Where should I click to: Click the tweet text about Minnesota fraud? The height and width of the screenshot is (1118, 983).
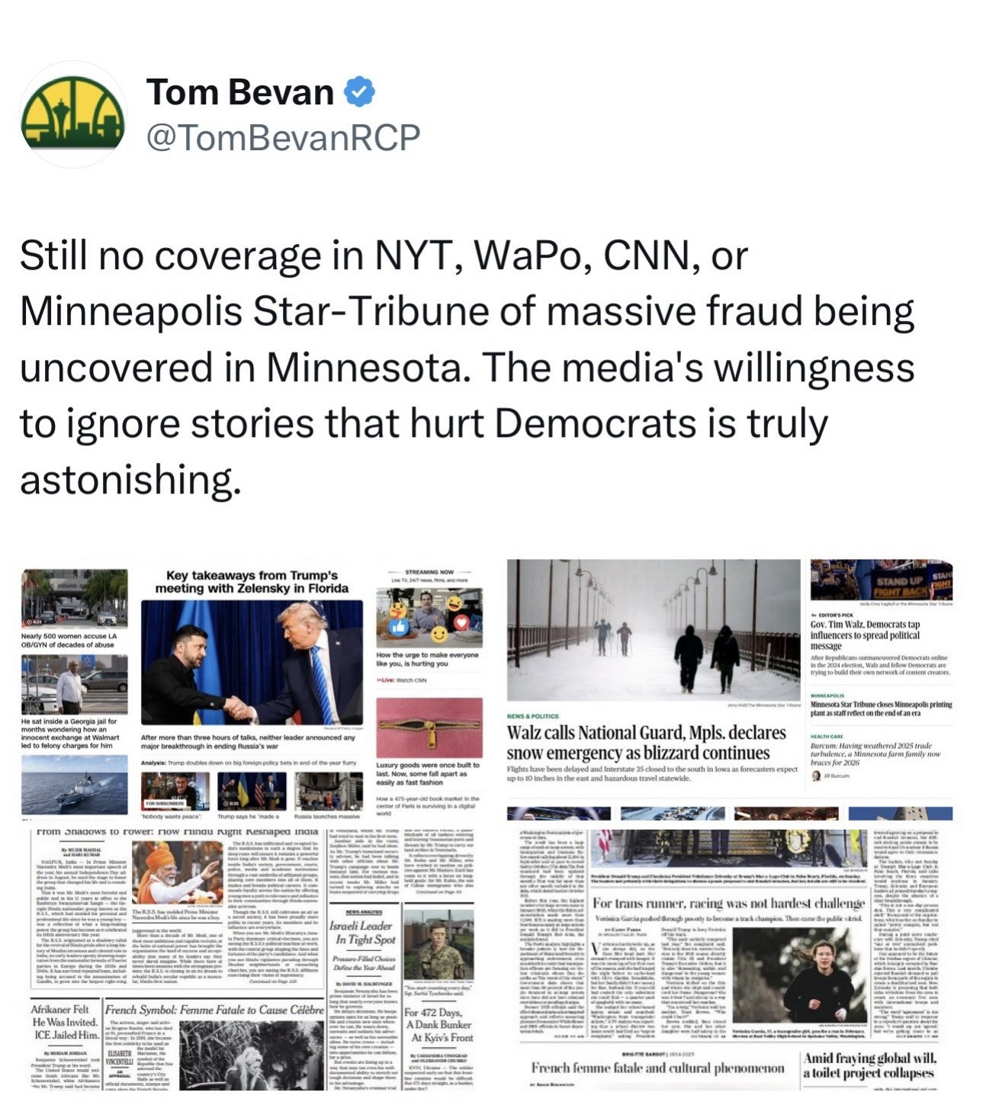pos(467,367)
